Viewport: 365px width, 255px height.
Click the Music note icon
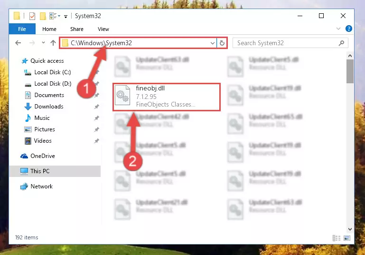pyautogui.click(x=28, y=118)
